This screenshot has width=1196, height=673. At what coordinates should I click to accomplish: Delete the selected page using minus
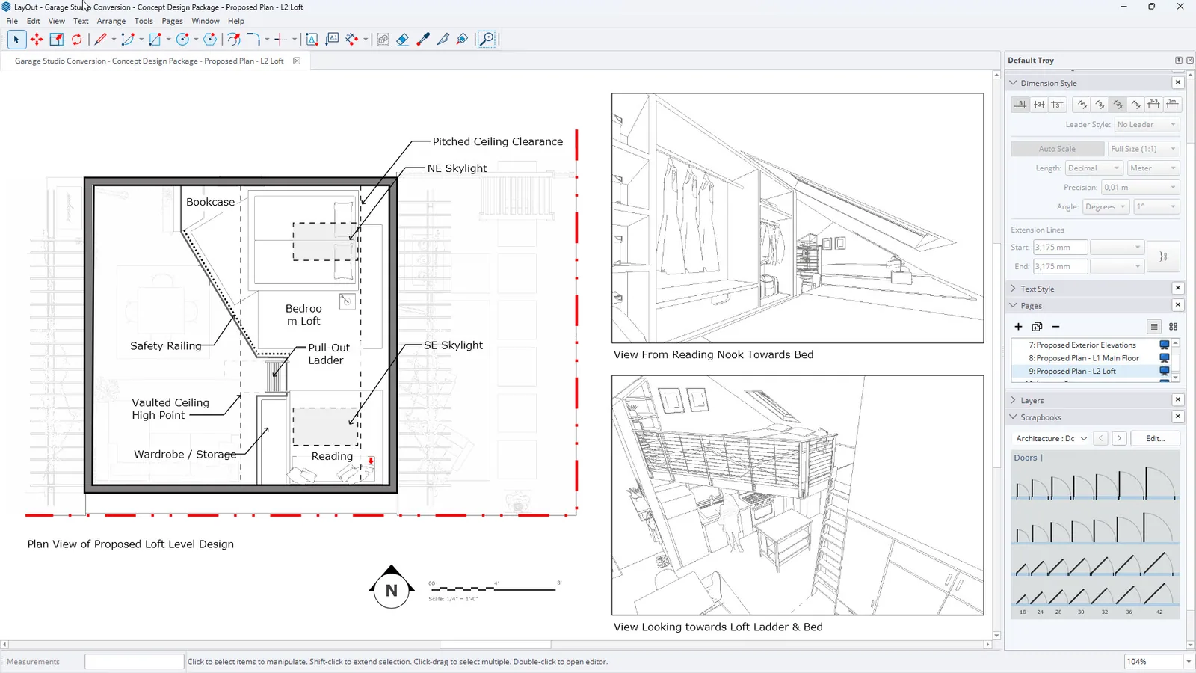(x=1055, y=327)
